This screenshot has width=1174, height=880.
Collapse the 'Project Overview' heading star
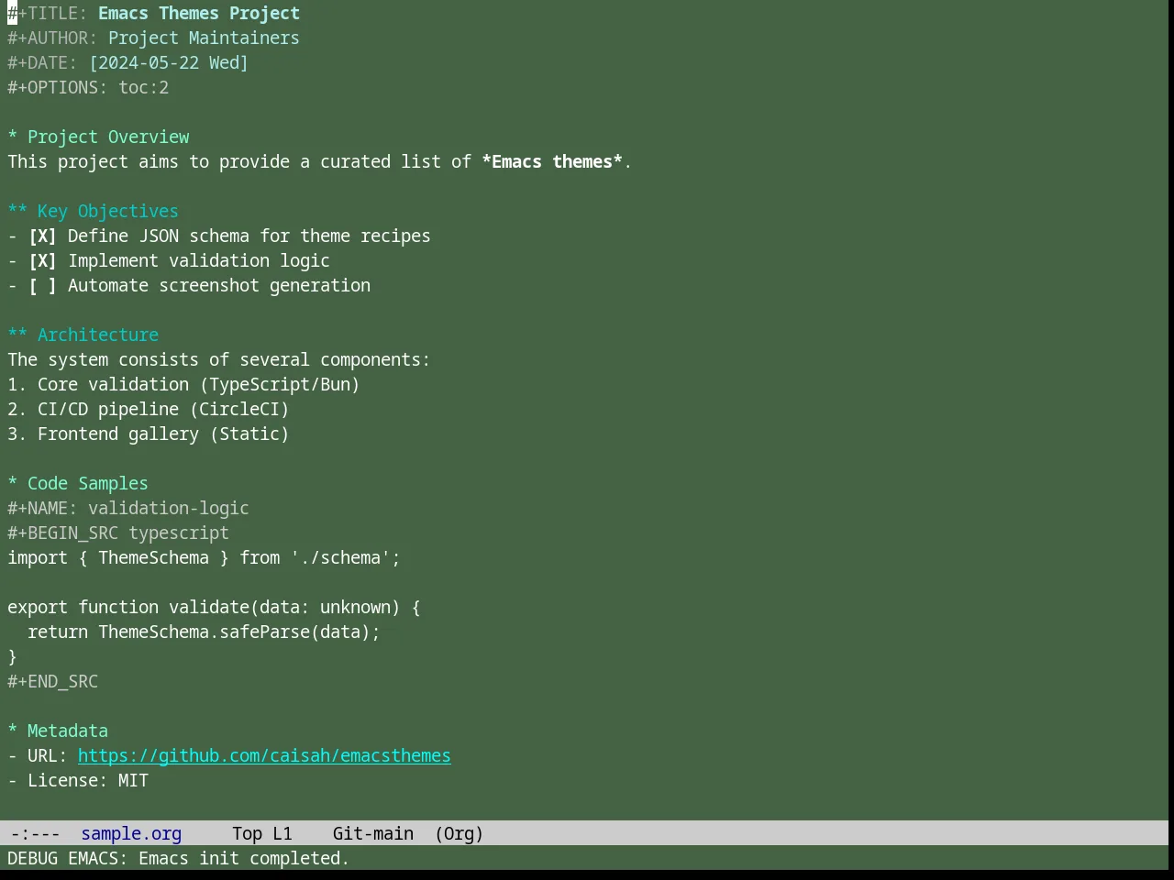click(13, 137)
